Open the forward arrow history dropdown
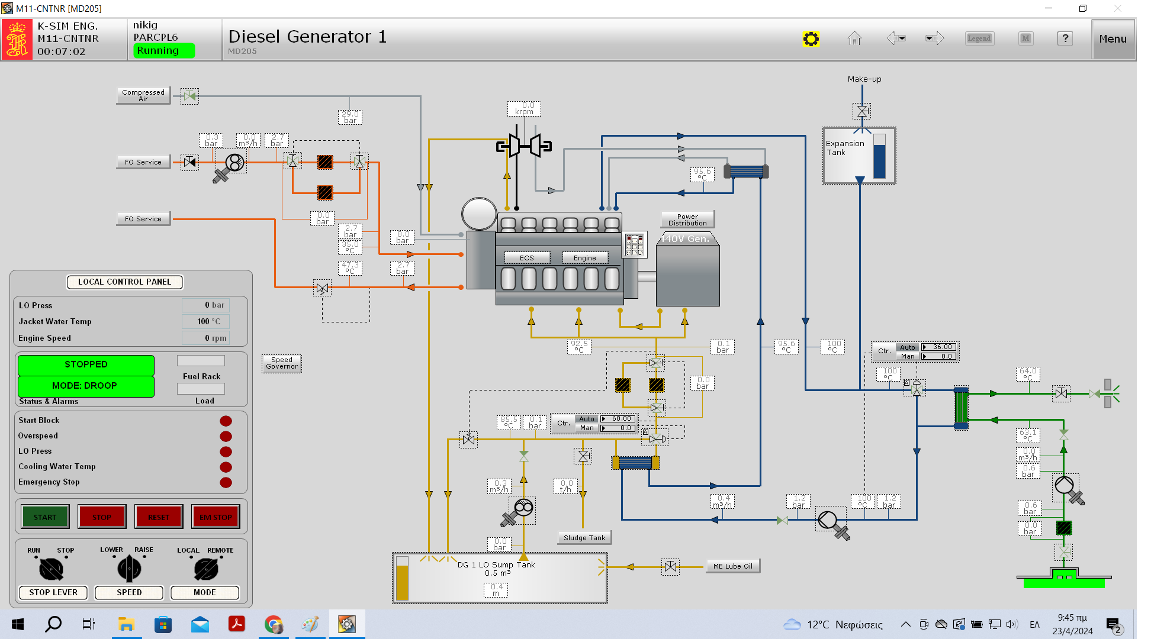The width and height of the screenshot is (1151, 639). point(930,39)
